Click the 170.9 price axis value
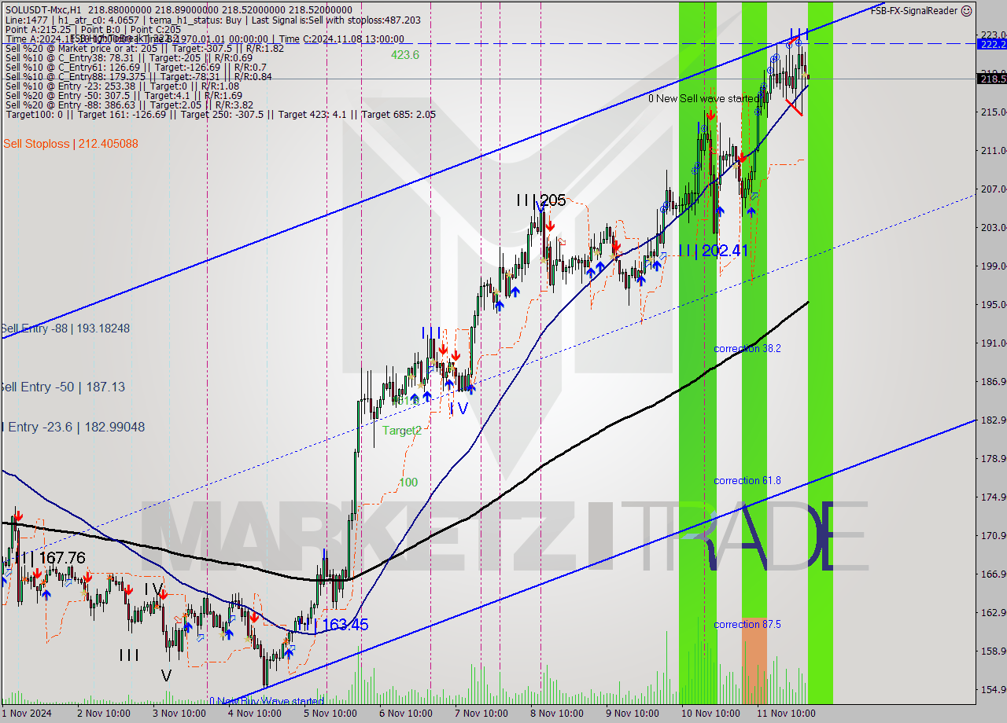1007x723 pixels. tap(992, 535)
